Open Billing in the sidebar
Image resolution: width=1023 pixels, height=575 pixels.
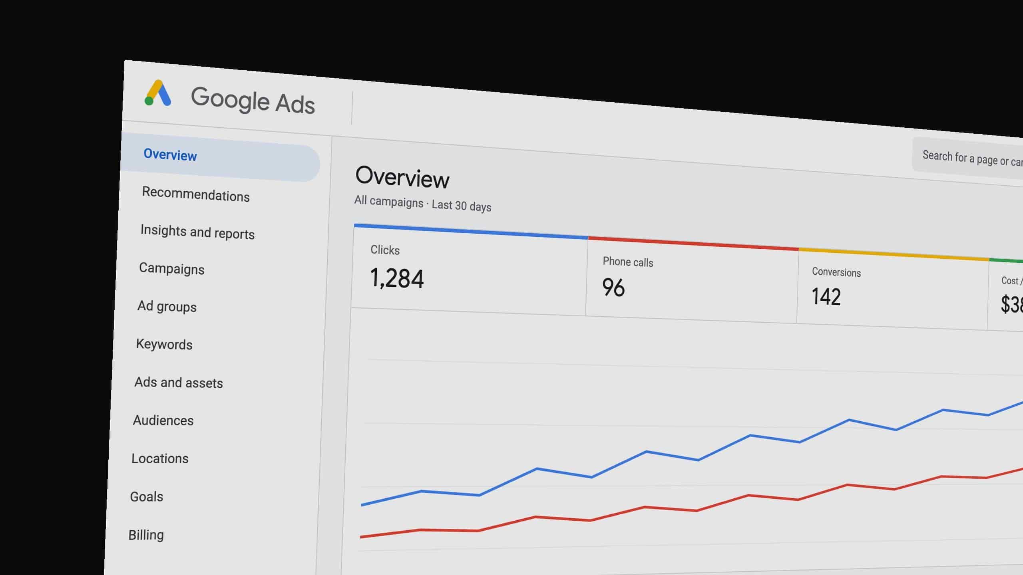tap(146, 535)
